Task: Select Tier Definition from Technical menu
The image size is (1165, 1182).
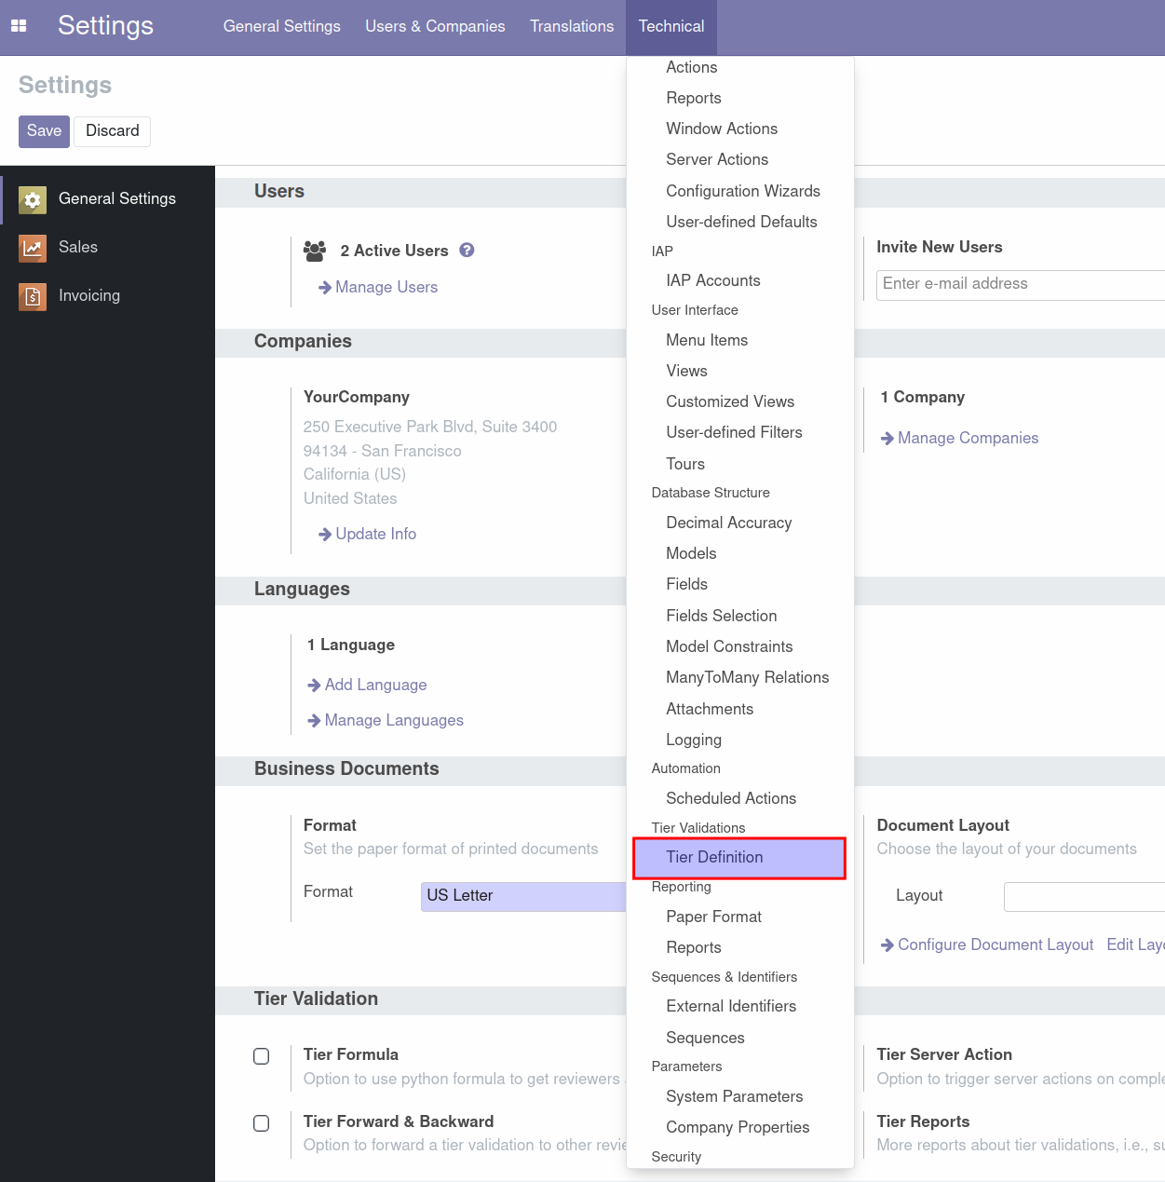Action: click(x=739, y=858)
